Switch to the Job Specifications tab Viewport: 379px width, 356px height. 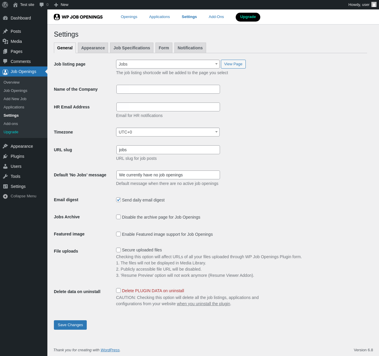click(x=132, y=48)
